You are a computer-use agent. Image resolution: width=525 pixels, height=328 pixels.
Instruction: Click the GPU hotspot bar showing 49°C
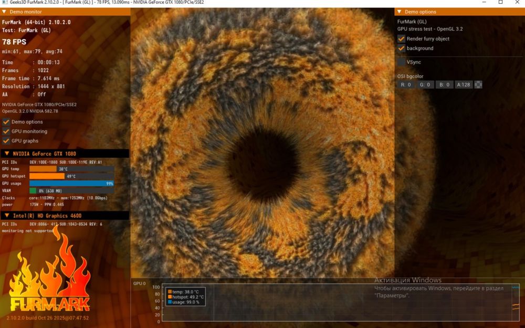tap(71, 176)
